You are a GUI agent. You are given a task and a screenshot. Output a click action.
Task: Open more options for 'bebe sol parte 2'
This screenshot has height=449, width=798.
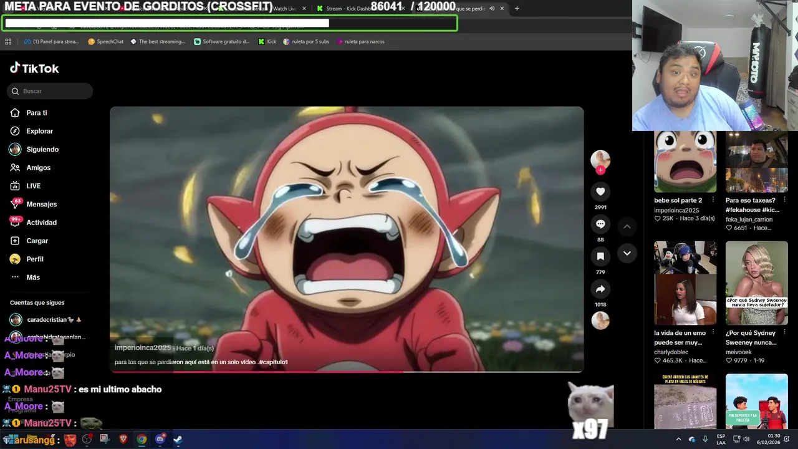(713, 200)
